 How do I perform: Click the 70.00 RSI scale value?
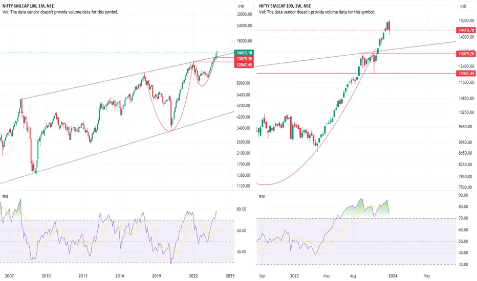(x=463, y=218)
